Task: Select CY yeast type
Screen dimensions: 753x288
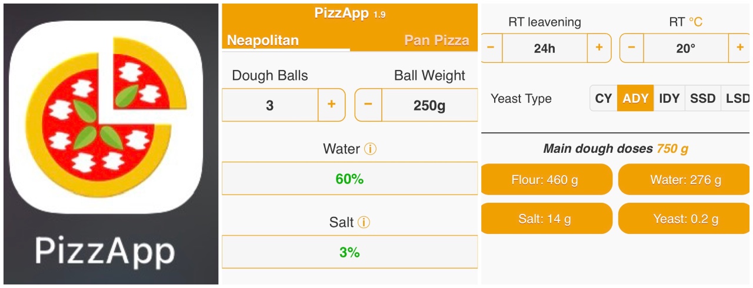Action: tap(604, 99)
